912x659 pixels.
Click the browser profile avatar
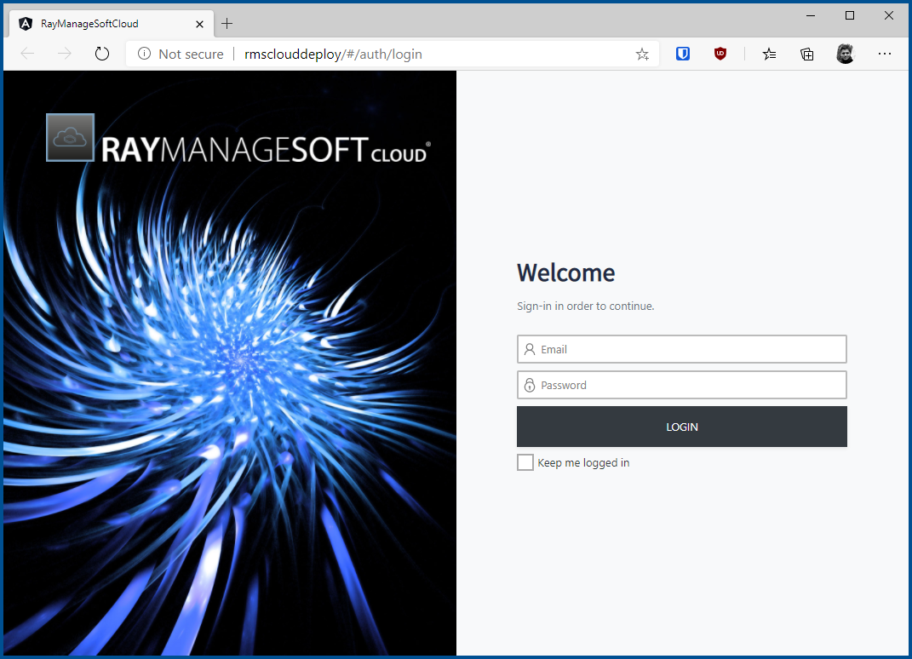tap(845, 53)
